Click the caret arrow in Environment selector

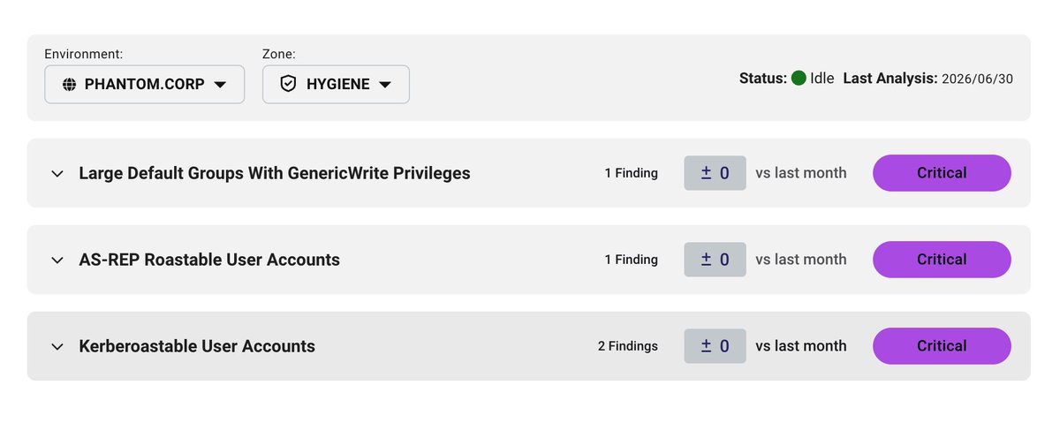coord(220,85)
